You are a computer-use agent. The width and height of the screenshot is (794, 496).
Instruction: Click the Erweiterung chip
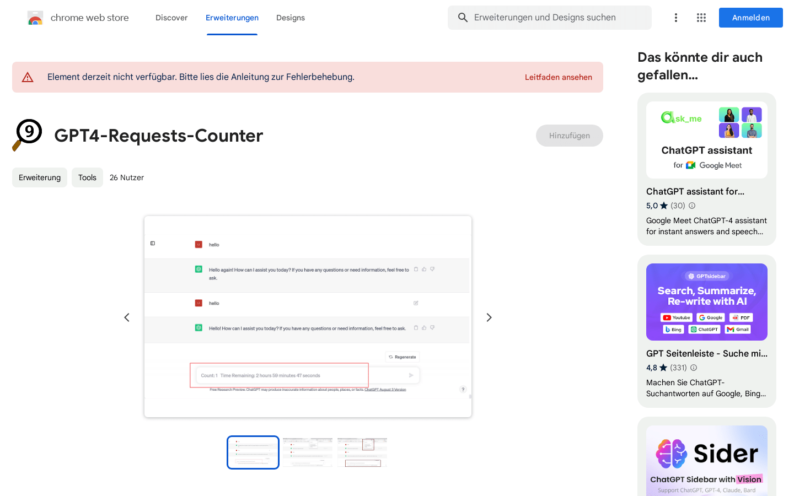[40, 177]
